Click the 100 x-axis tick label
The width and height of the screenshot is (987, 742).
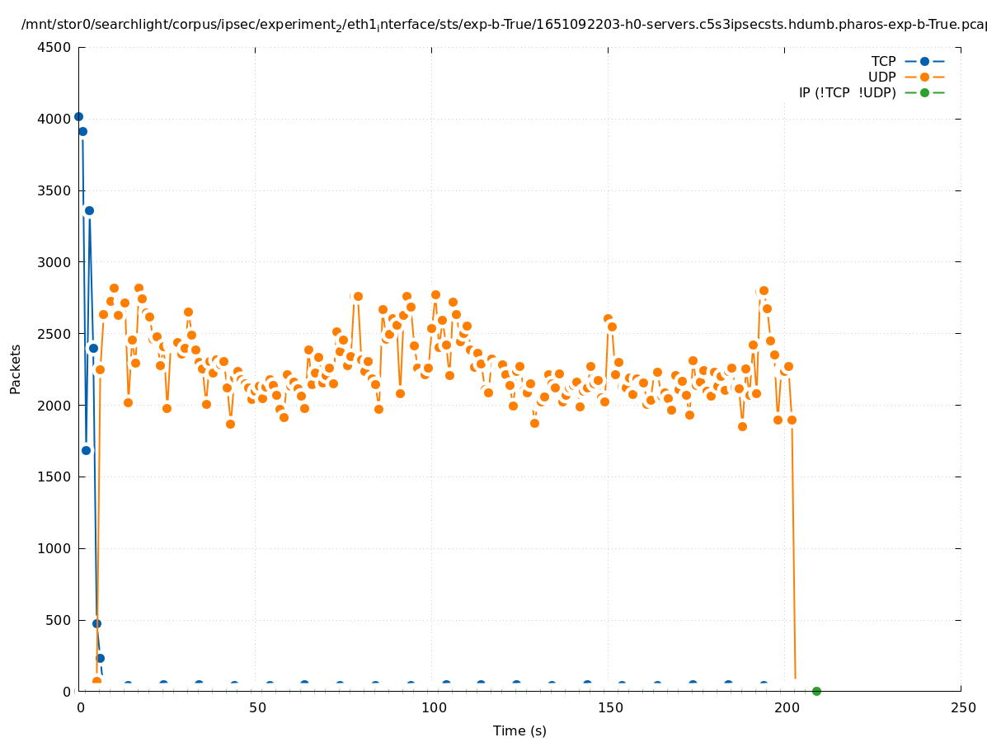pos(432,707)
